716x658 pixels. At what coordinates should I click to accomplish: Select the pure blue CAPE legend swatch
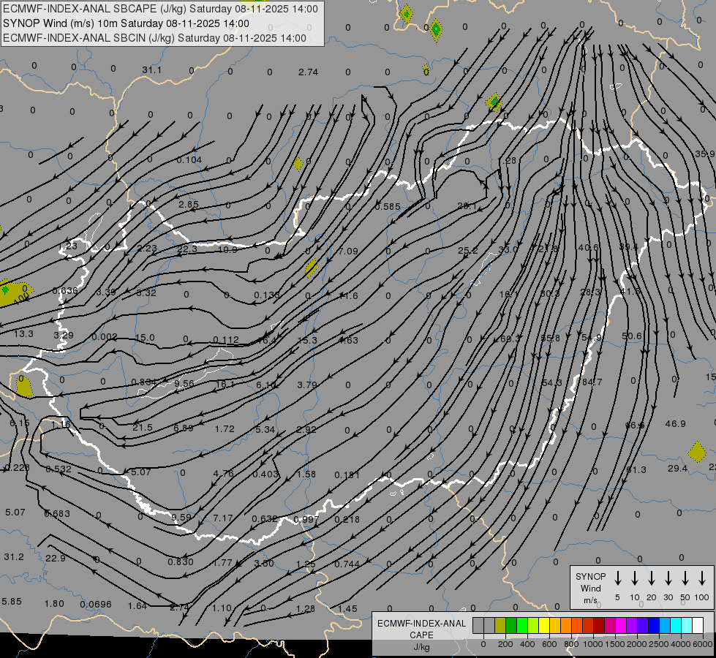pos(654,626)
